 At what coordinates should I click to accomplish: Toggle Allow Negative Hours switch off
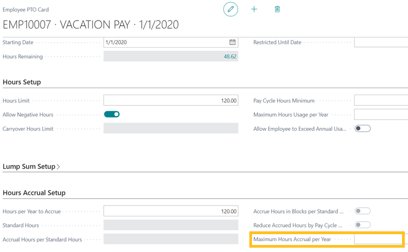(112, 114)
